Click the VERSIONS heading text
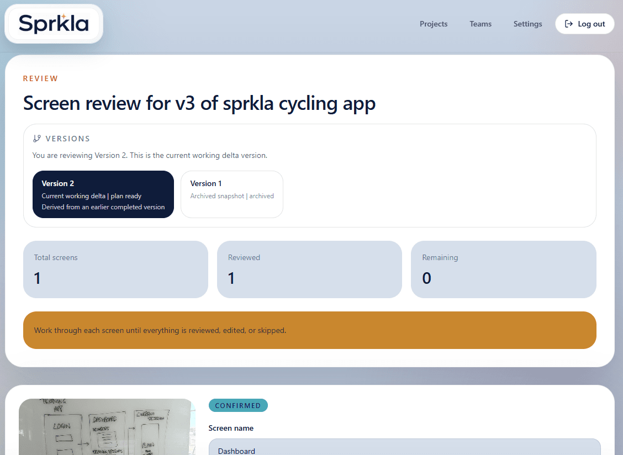Screen dimensions: 623x455 click(68, 139)
